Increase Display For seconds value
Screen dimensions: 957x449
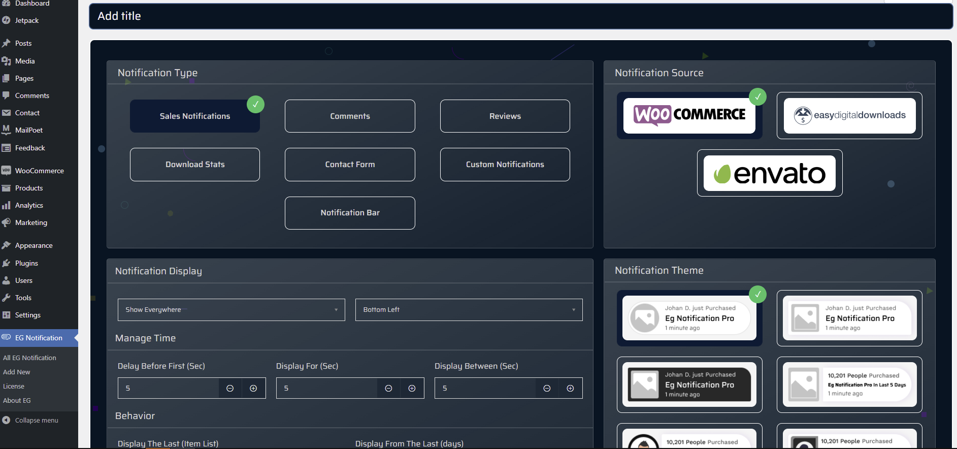[x=412, y=388]
